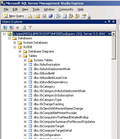
Task: Select dbo.tbBundleDependency table
Action: pyautogui.click(x=51, y=82)
